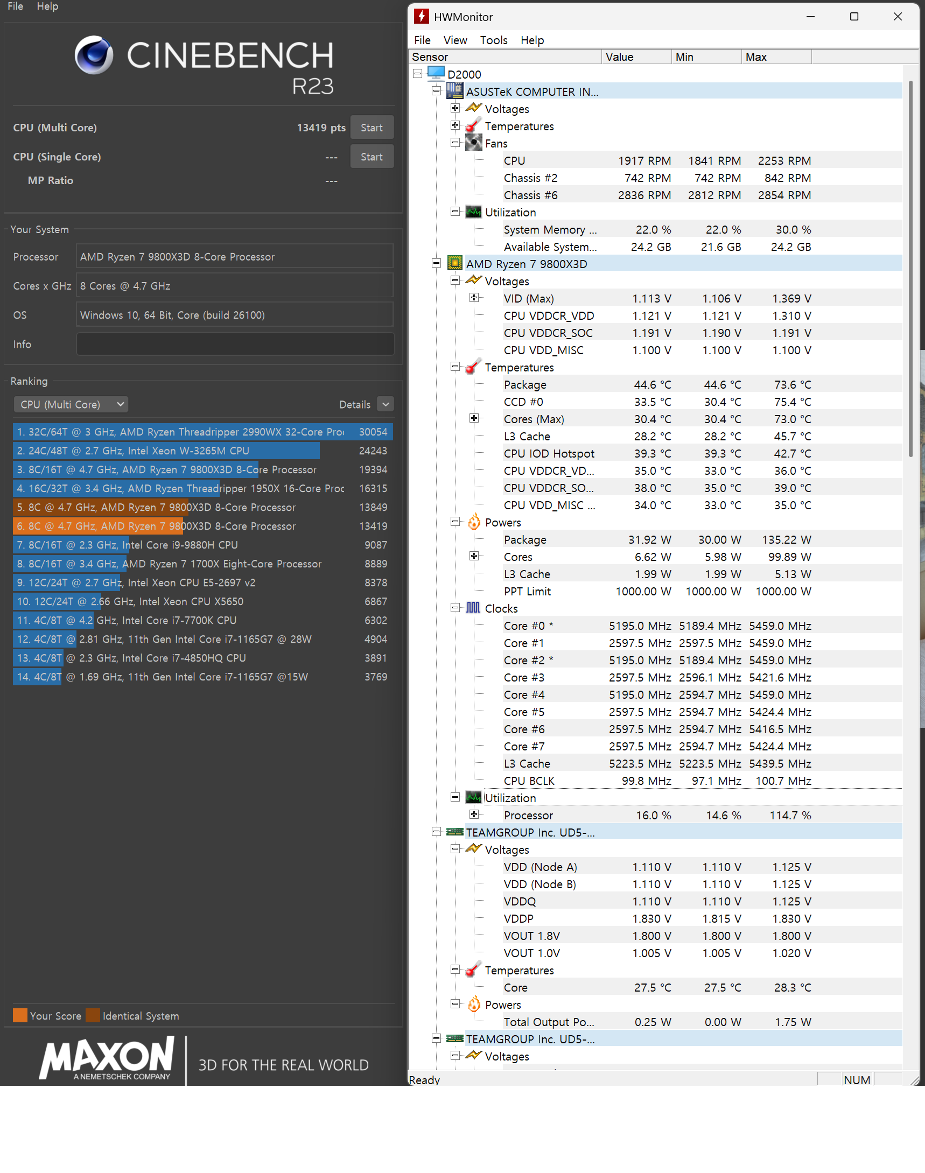Viewport: 925px width, 1173px height.
Task: Click the Powers flame icon under AMD Ryzen
Action: [475, 522]
